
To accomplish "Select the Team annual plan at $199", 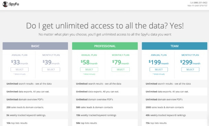I will coord(158,70).
